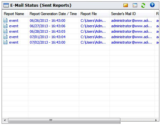Select date cell 06/28/2013 - 16:43:05
Screen dimensions: 161x125
click(47, 31)
